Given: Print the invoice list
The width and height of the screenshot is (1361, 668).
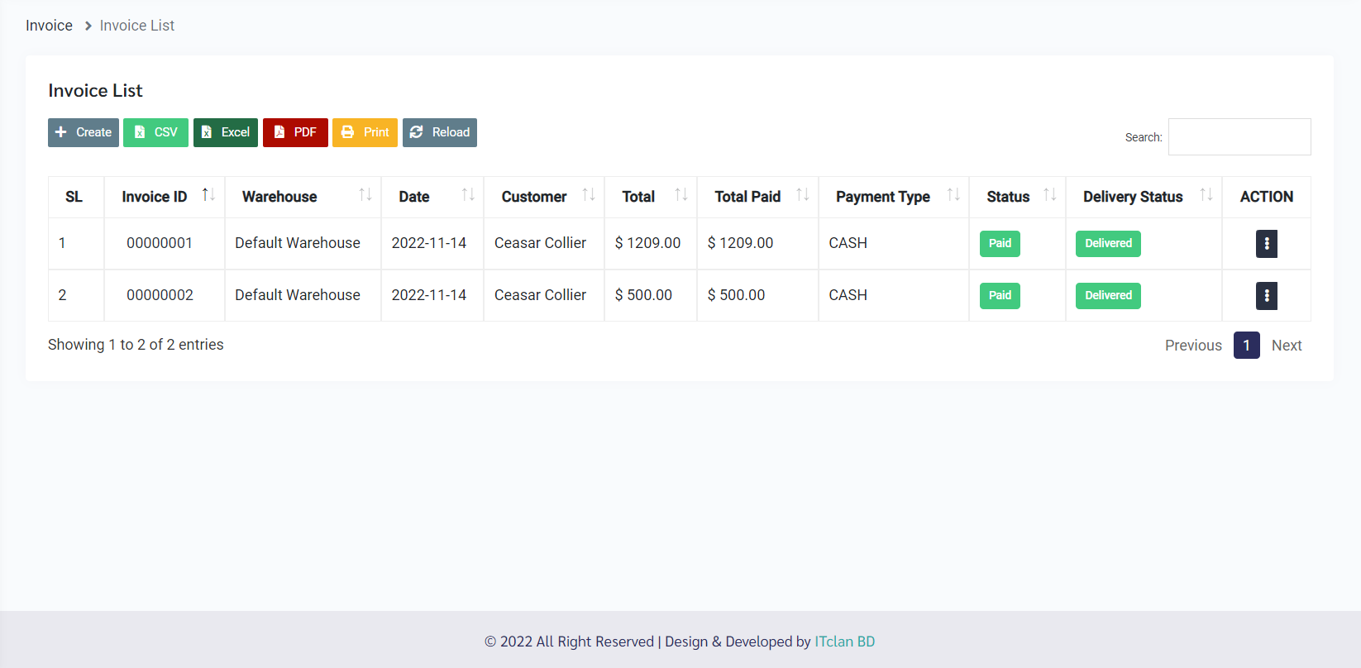Looking at the screenshot, I should (365, 132).
